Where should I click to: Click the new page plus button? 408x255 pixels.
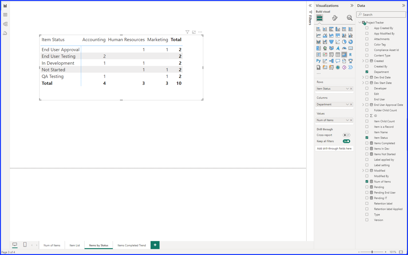(155, 245)
